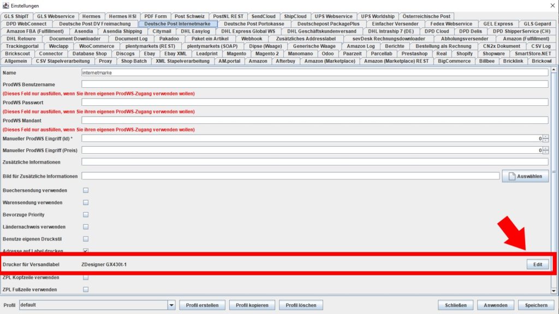
Task: Switch to WooCommerce tab
Action: [97, 46]
